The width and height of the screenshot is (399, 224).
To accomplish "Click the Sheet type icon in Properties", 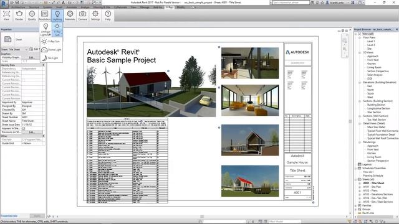I will click(x=8, y=39).
